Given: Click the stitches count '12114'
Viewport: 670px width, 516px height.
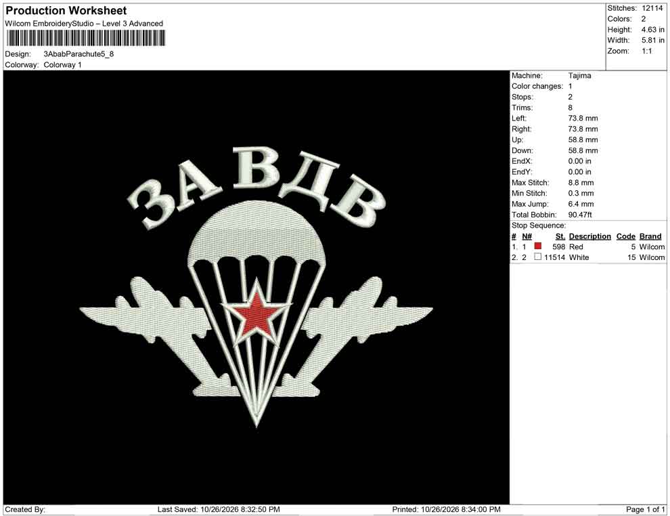Looking at the screenshot, I should pyautogui.click(x=652, y=8).
